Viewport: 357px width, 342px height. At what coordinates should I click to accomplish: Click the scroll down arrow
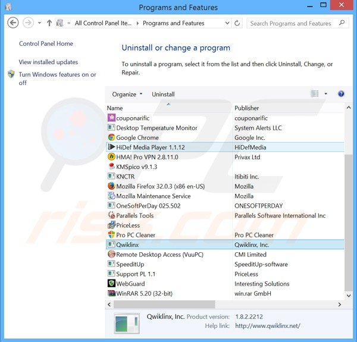pyautogui.click(x=349, y=296)
